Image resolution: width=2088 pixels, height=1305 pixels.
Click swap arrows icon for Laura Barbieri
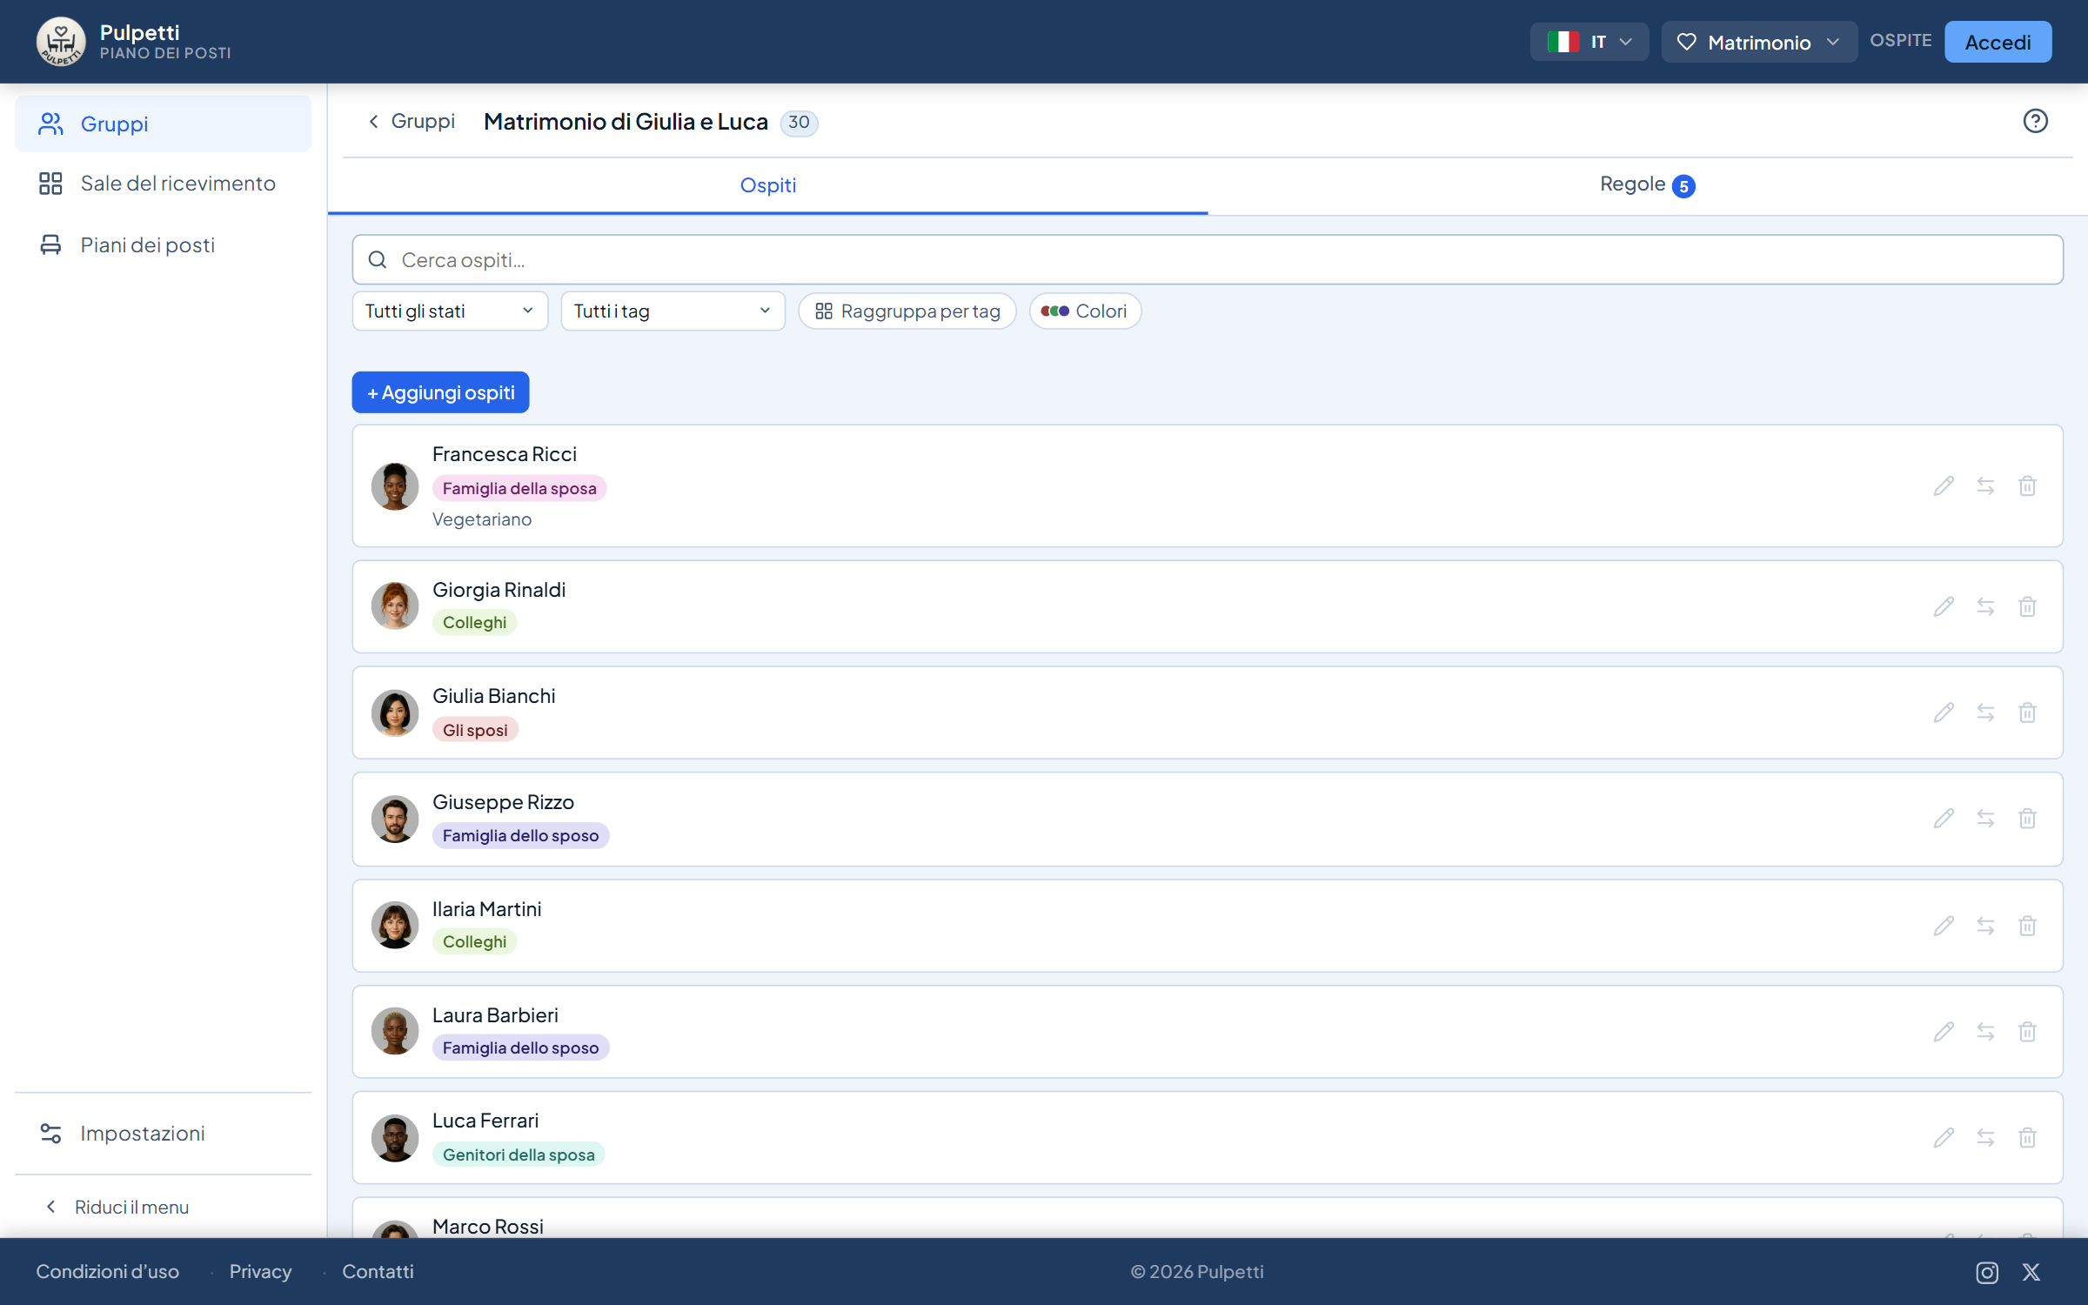click(1985, 1032)
